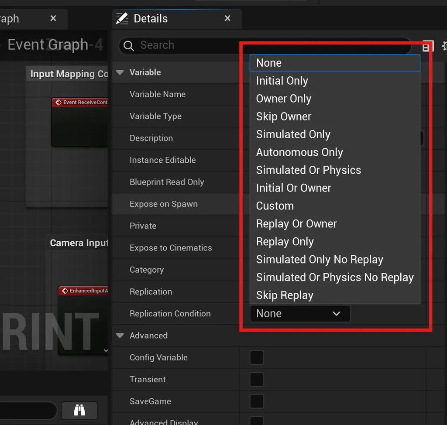
Task: Click the magnifier icon in Details search
Action: click(129, 46)
